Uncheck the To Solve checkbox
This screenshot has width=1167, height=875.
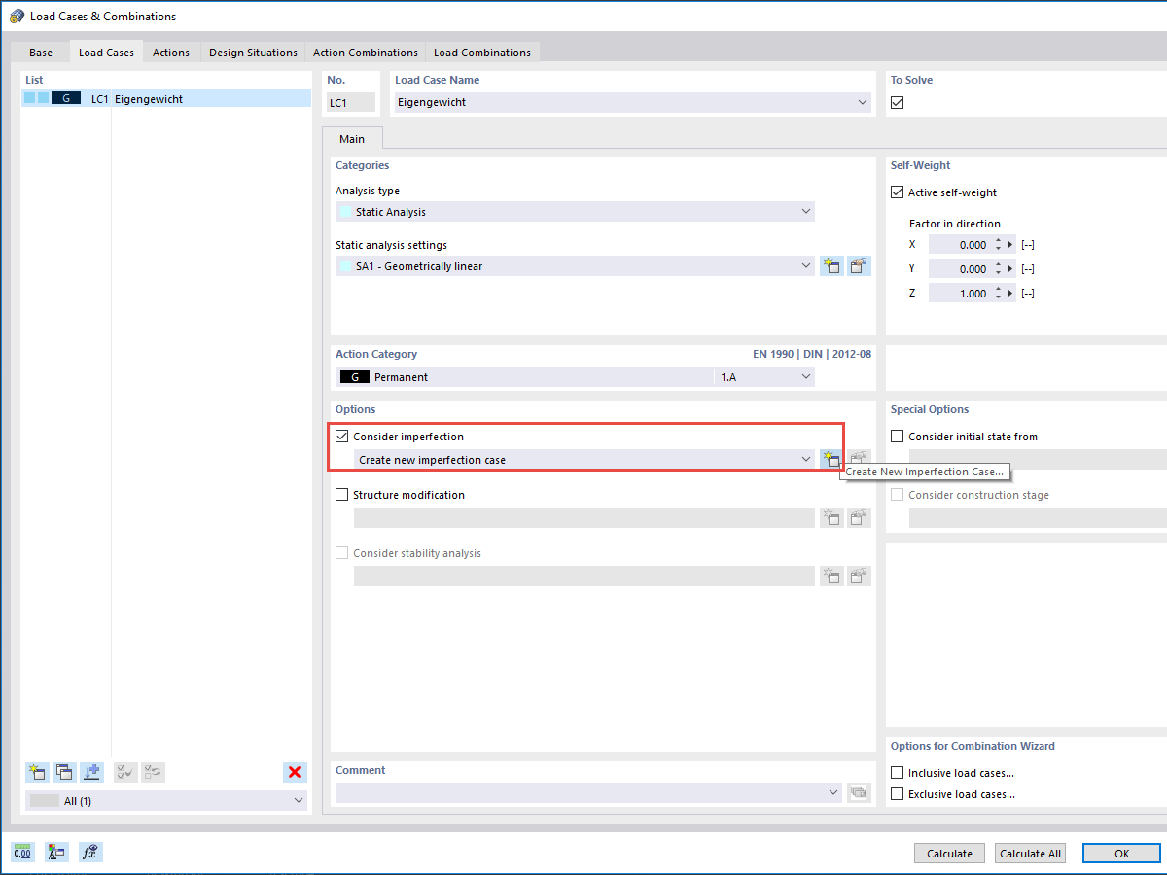898,102
